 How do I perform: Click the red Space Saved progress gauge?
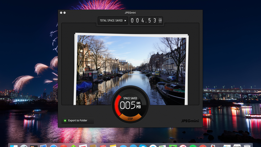coord(118,105)
